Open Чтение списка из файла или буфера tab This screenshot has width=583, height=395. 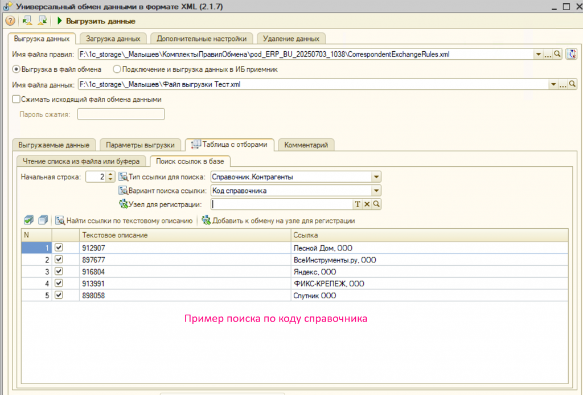tap(81, 161)
